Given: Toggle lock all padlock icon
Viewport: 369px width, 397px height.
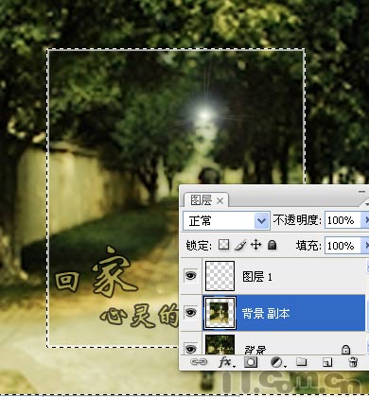Looking at the screenshot, I should tap(272, 245).
